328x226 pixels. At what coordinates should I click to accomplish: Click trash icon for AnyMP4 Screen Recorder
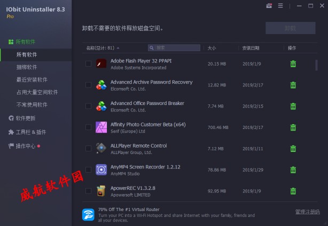coord(293,170)
